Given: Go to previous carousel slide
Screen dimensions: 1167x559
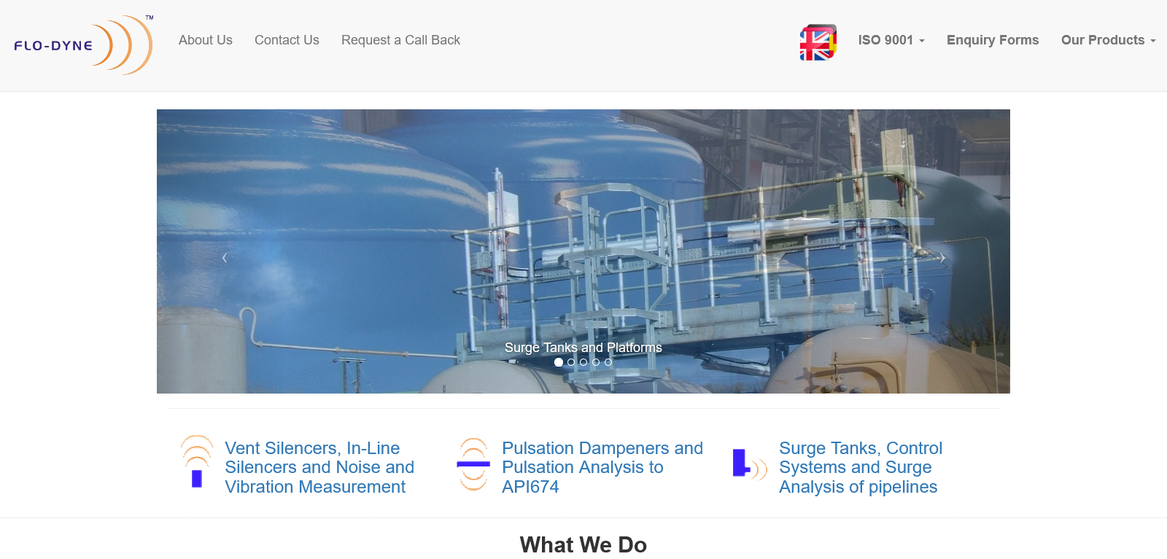Looking at the screenshot, I should (x=225, y=258).
